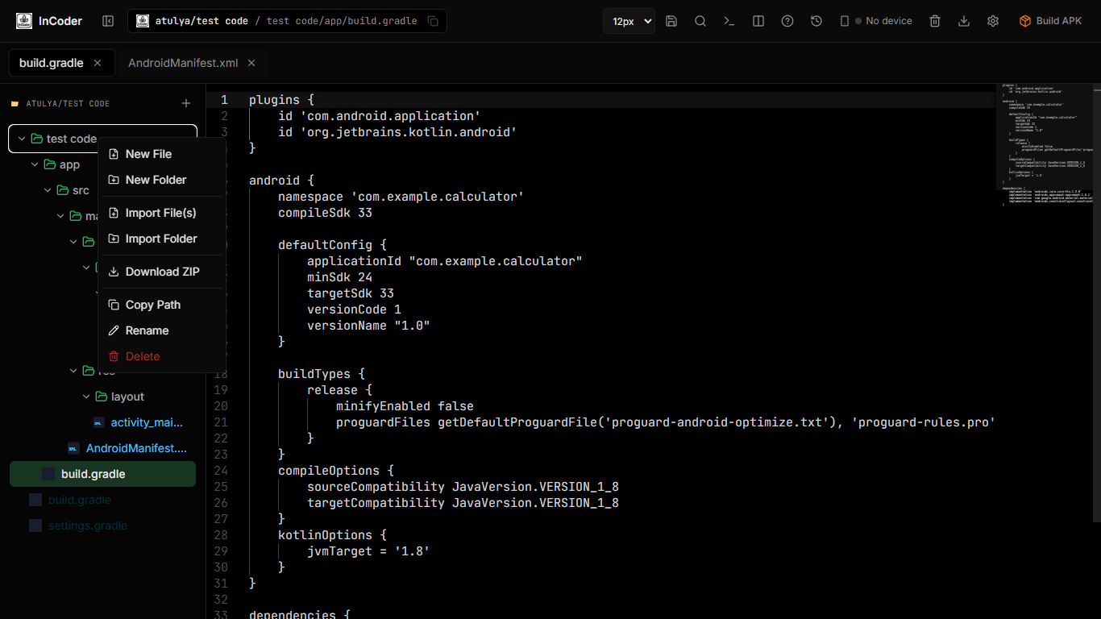Click on 'plugins {' code line

[281, 100]
